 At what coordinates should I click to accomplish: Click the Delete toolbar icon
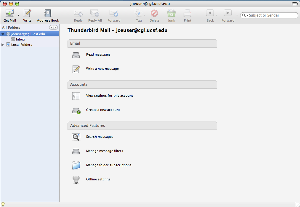click(154, 13)
